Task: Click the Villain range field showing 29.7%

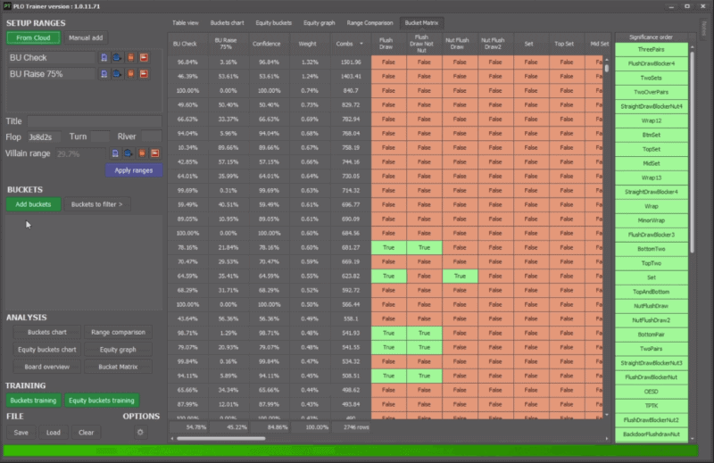Action: tap(80, 153)
